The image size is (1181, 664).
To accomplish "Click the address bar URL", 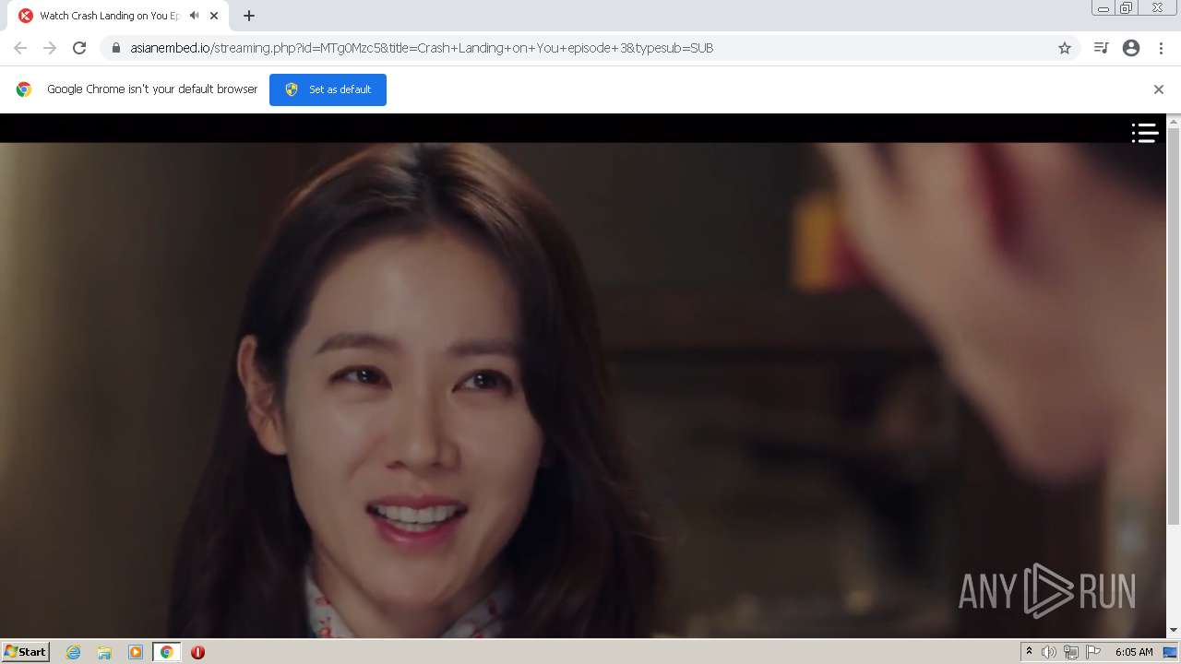I will 422,48.
